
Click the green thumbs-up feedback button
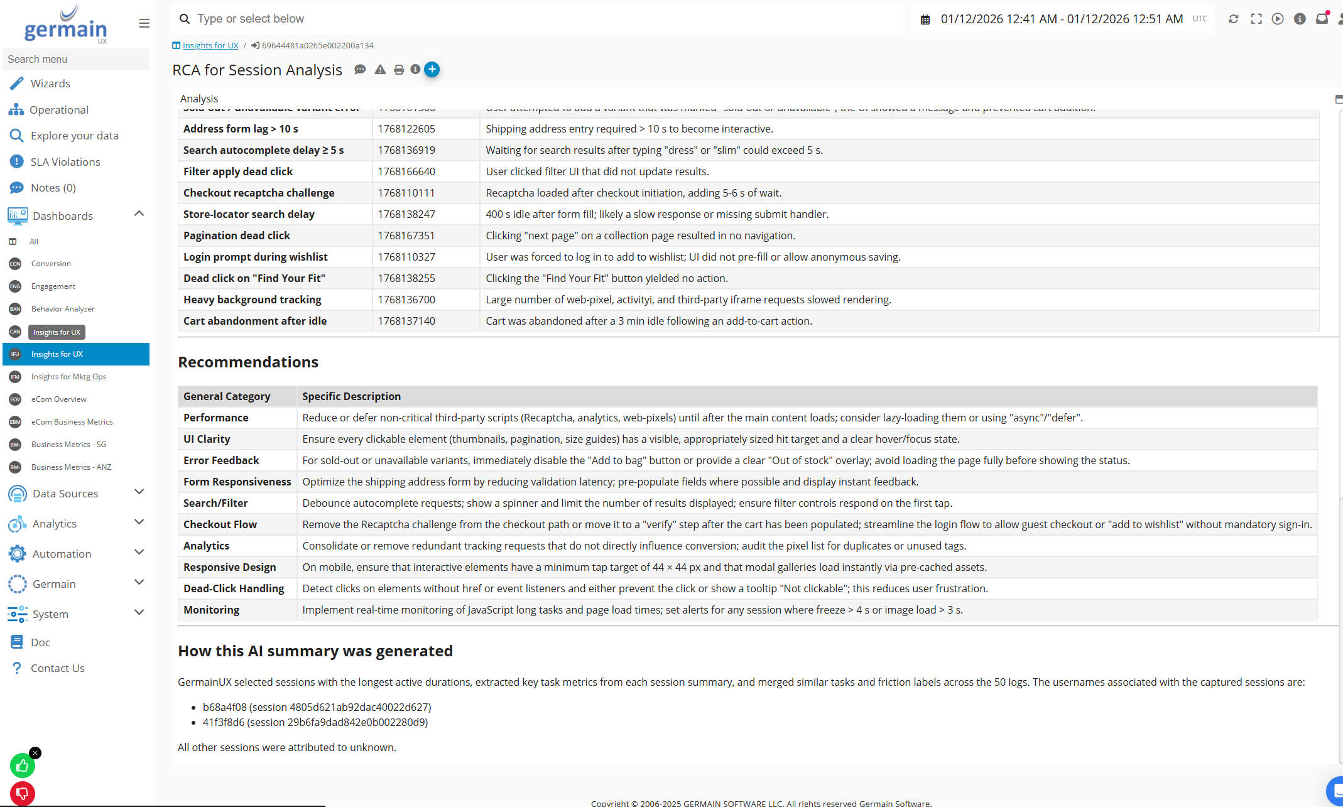[x=22, y=766]
